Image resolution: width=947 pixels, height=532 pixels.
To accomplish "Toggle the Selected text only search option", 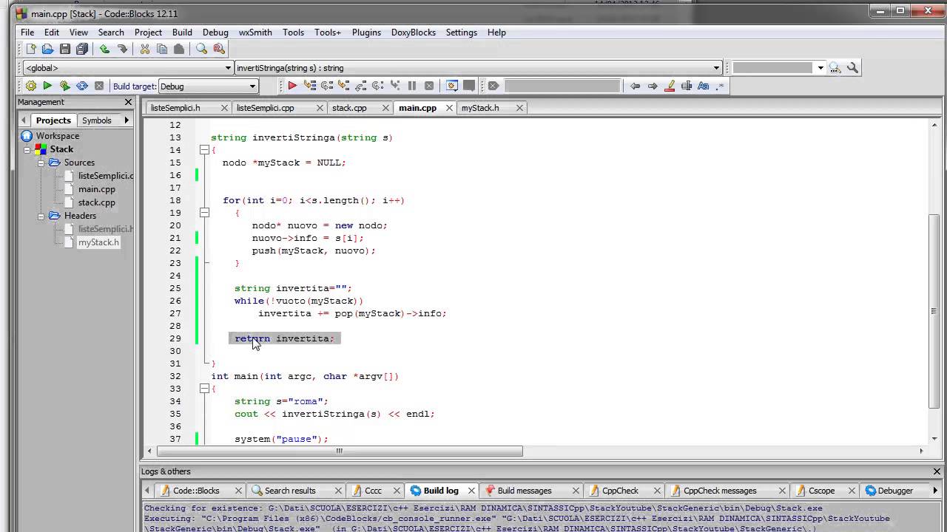I will click(x=687, y=86).
